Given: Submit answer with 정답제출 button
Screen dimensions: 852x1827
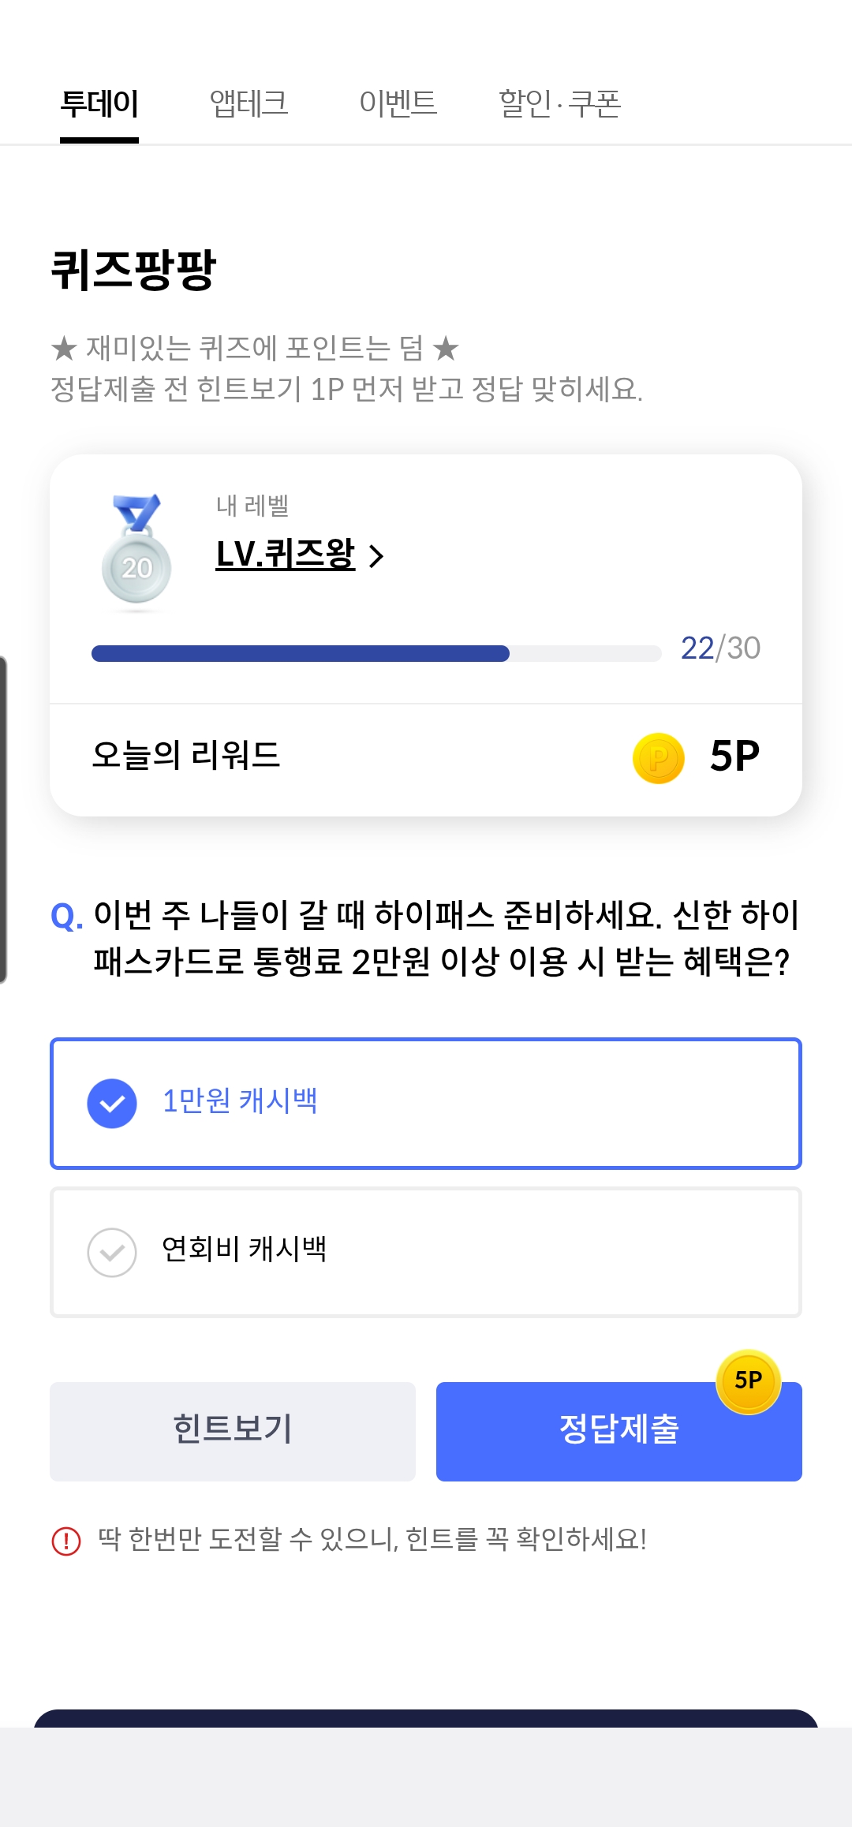Looking at the screenshot, I should click(x=619, y=1431).
